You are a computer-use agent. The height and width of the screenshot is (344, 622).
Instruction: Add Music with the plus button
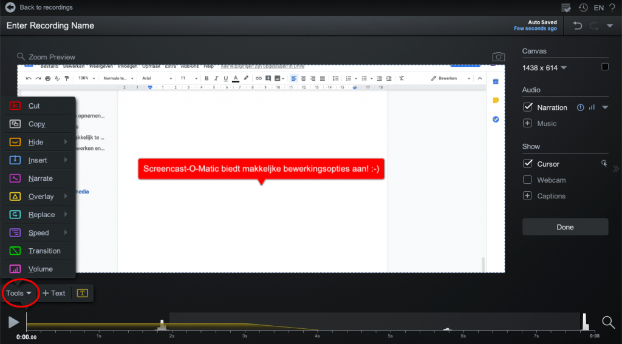point(527,123)
